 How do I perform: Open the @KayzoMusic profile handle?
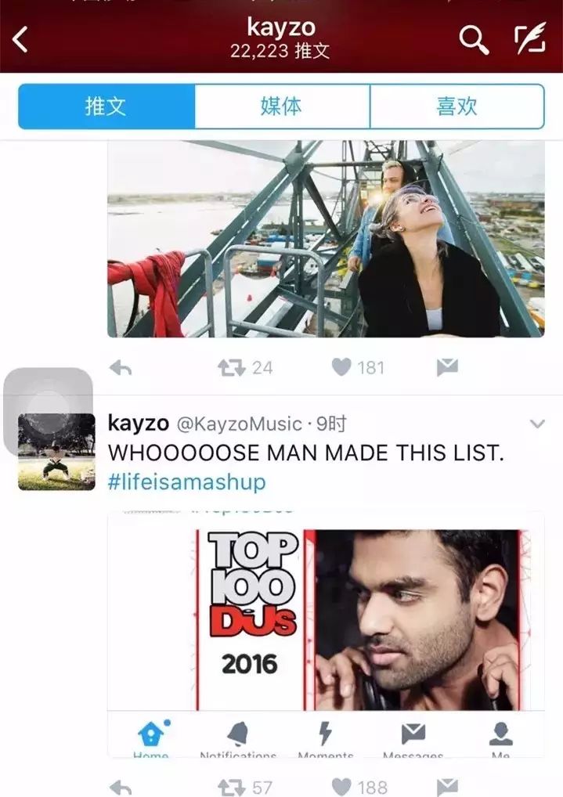coord(239,424)
